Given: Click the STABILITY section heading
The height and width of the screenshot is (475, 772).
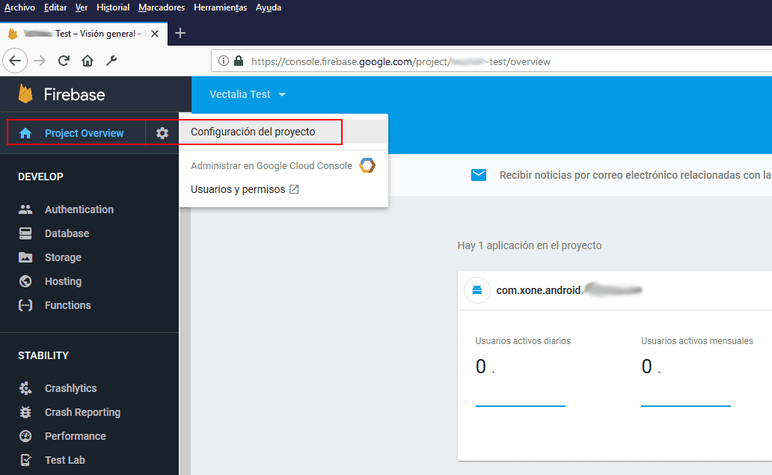Looking at the screenshot, I should pyautogui.click(x=43, y=355).
